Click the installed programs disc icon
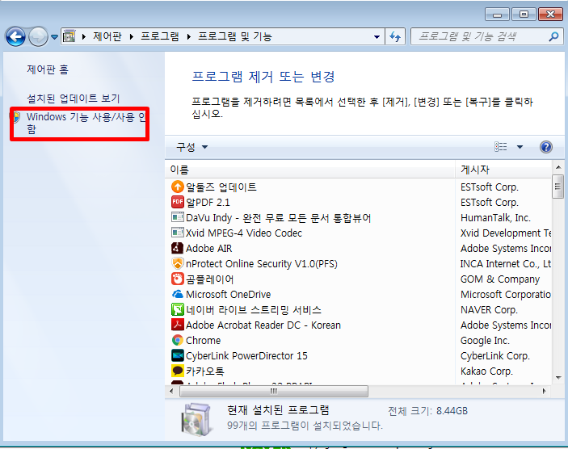The image size is (568, 449). coord(196,419)
